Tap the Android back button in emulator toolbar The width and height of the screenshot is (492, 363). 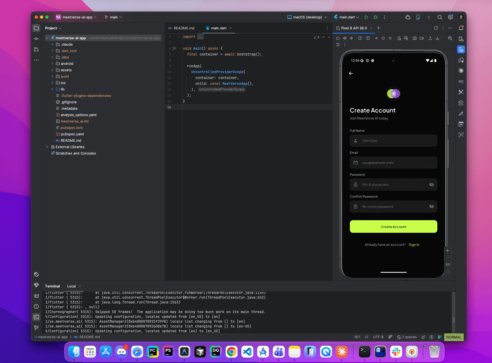[376, 38]
